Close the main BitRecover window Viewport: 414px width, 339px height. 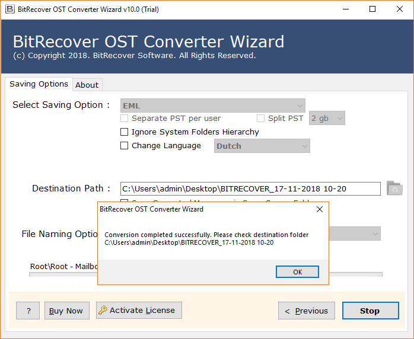400,9
